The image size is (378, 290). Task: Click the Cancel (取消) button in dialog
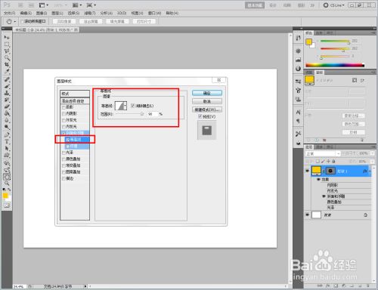[x=207, y=101]
